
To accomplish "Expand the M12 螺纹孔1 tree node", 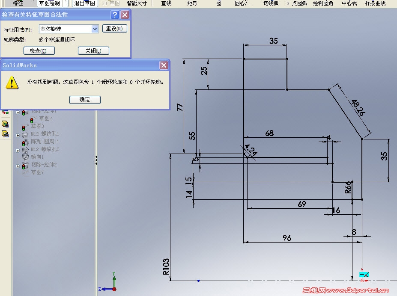I will pyautogui.click(x=18, y=135).
